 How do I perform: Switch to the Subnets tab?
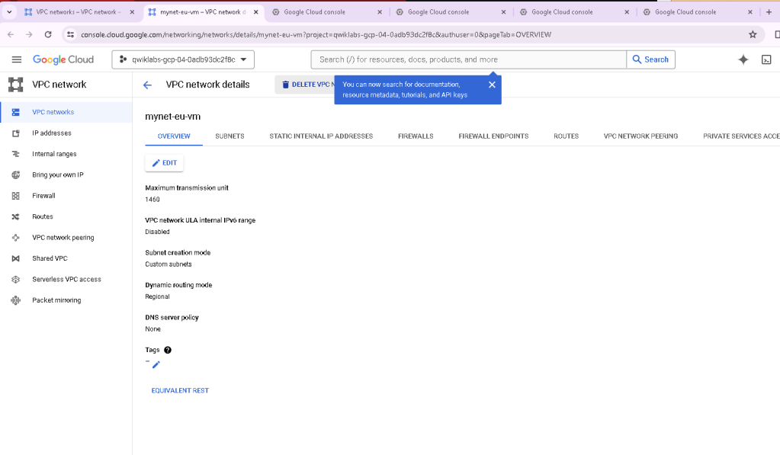[x=230, y=136]
